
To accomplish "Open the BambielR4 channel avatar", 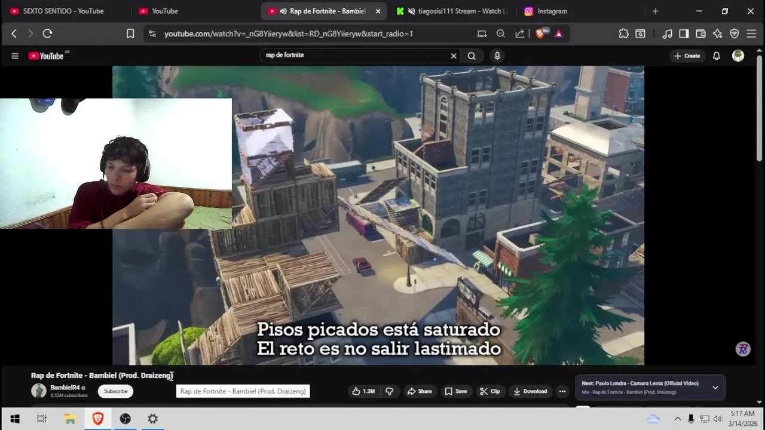I will pyautogui.click(x=39, y=391).
